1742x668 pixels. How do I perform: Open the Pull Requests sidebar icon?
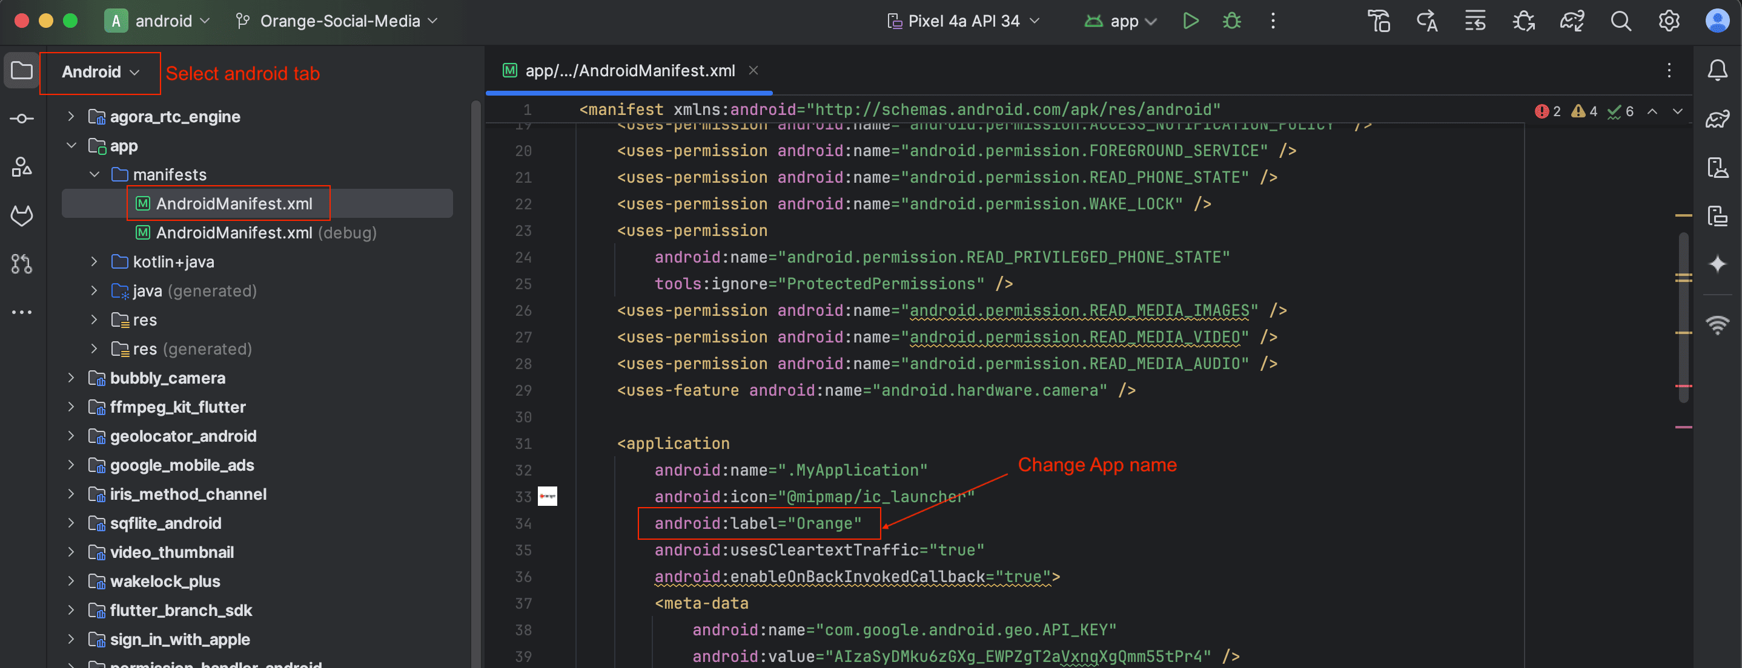click(x=22, y=263)
